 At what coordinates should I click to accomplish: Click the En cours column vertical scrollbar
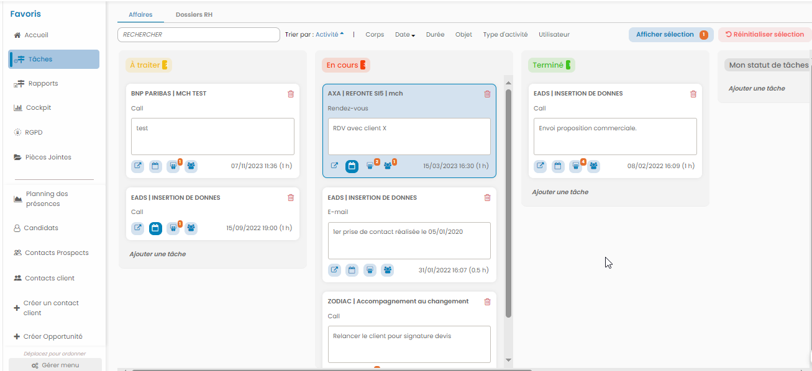tap(508, 205)
